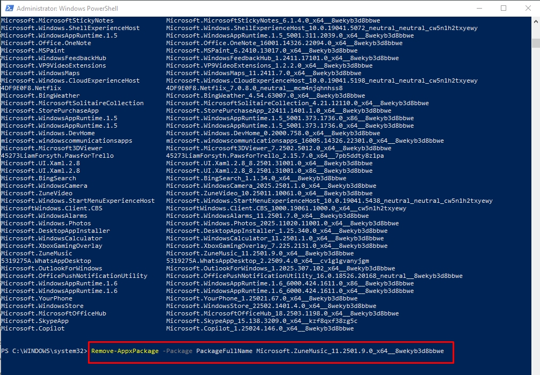Click Microsoft.Windows.DevHome in name column
This screenshot has width=540, height=375.
(48, 133)
